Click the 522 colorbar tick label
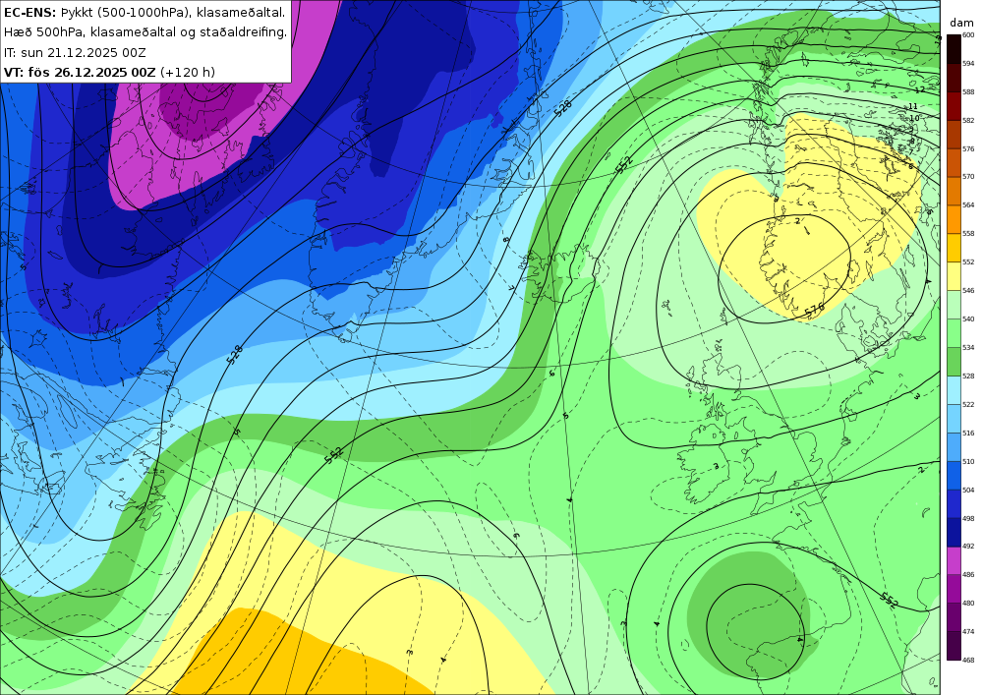Viewport: 983px width, 695px height. (x=968, y=405)
